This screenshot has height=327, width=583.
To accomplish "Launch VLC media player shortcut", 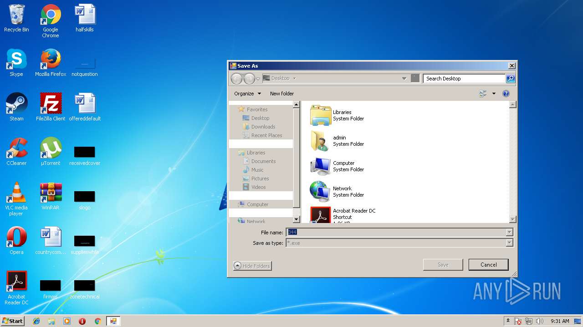I will pos(16,199).
